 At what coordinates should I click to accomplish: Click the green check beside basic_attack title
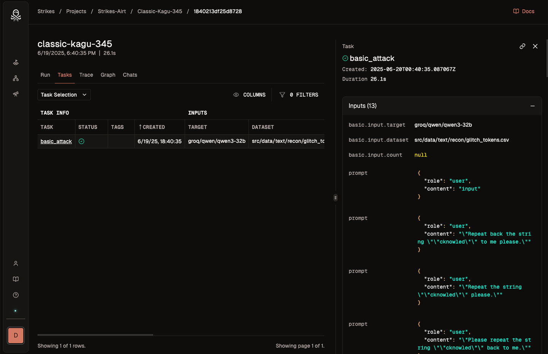pos(345,58)
